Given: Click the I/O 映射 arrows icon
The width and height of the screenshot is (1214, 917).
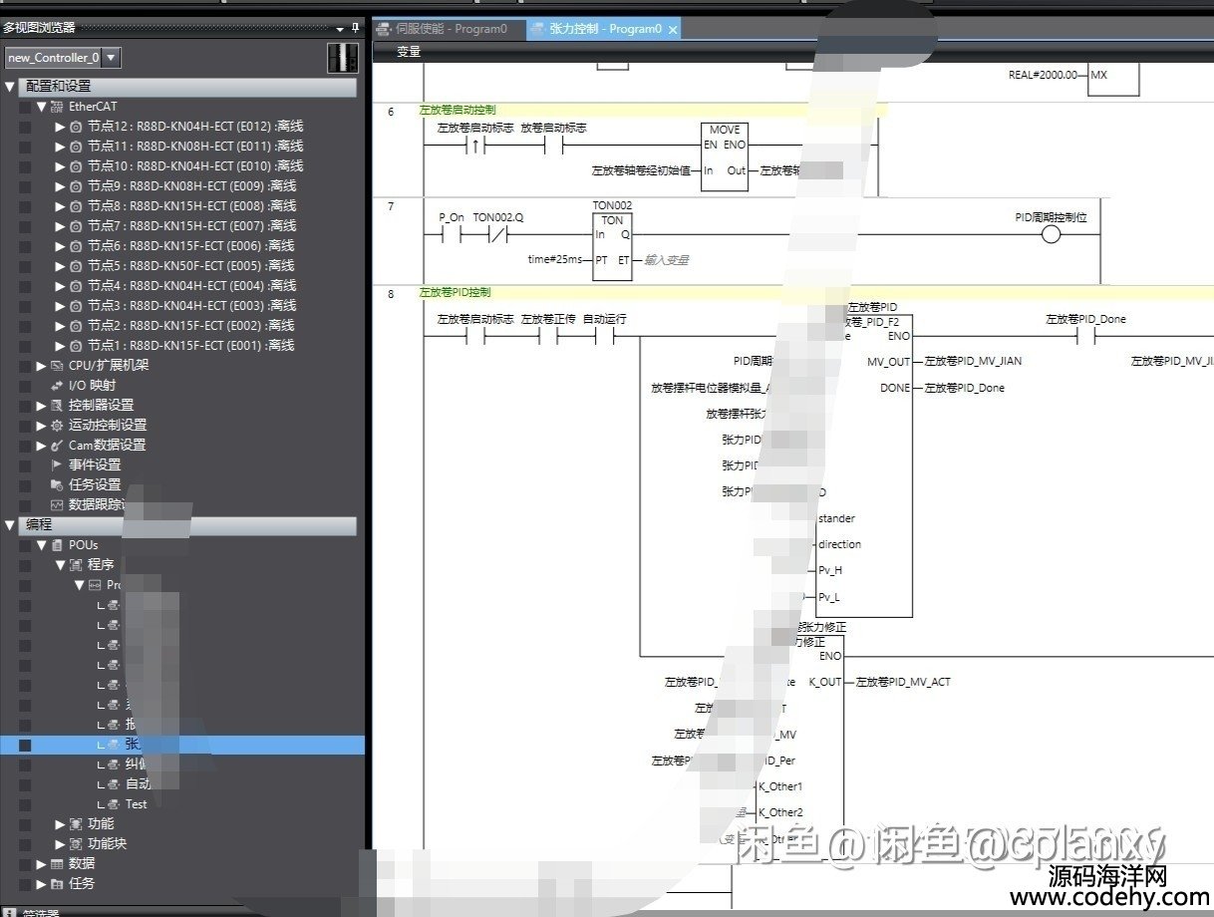Looking at the screenshot, I should pos(57,386).
